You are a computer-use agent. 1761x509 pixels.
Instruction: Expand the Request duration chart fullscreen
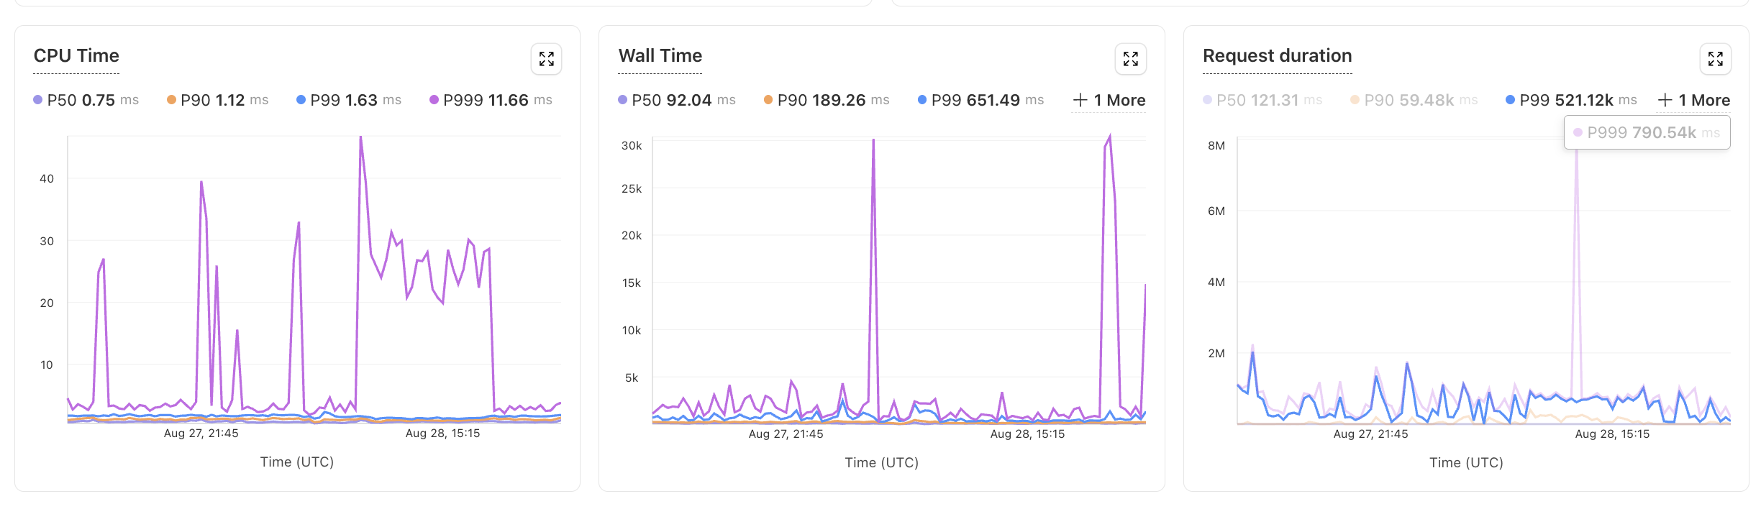coord(1715,59)
